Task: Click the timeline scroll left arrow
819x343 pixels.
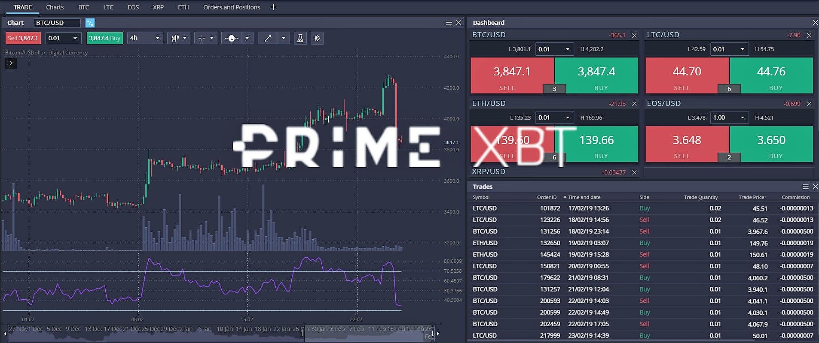Action: 5,334
